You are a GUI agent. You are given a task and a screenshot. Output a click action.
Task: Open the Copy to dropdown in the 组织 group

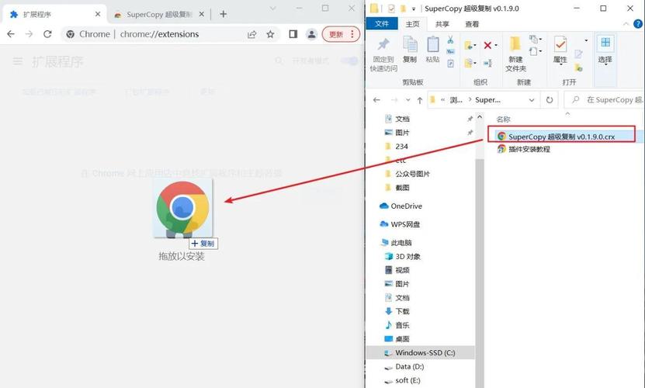[x=470, y=63]
